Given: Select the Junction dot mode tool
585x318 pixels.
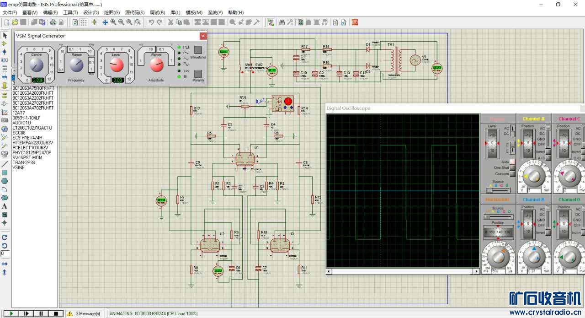Looking at the screenshot, I should [5, 52].
